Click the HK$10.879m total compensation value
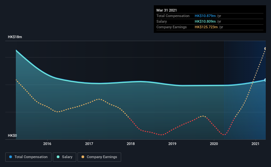The image size is (271, 167). (x=205, y=16)
